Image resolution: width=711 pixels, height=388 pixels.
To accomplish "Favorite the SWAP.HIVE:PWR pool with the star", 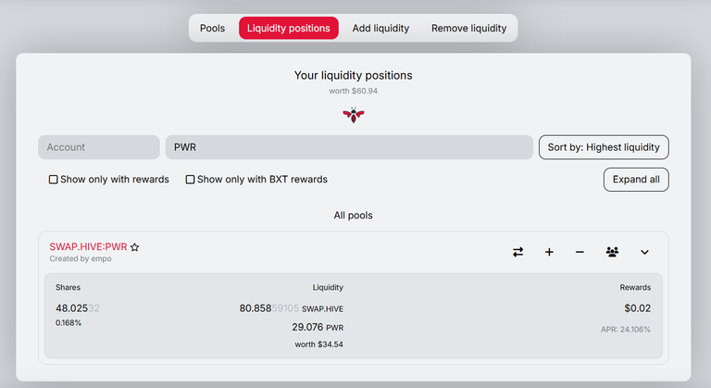I will [134, 247].
